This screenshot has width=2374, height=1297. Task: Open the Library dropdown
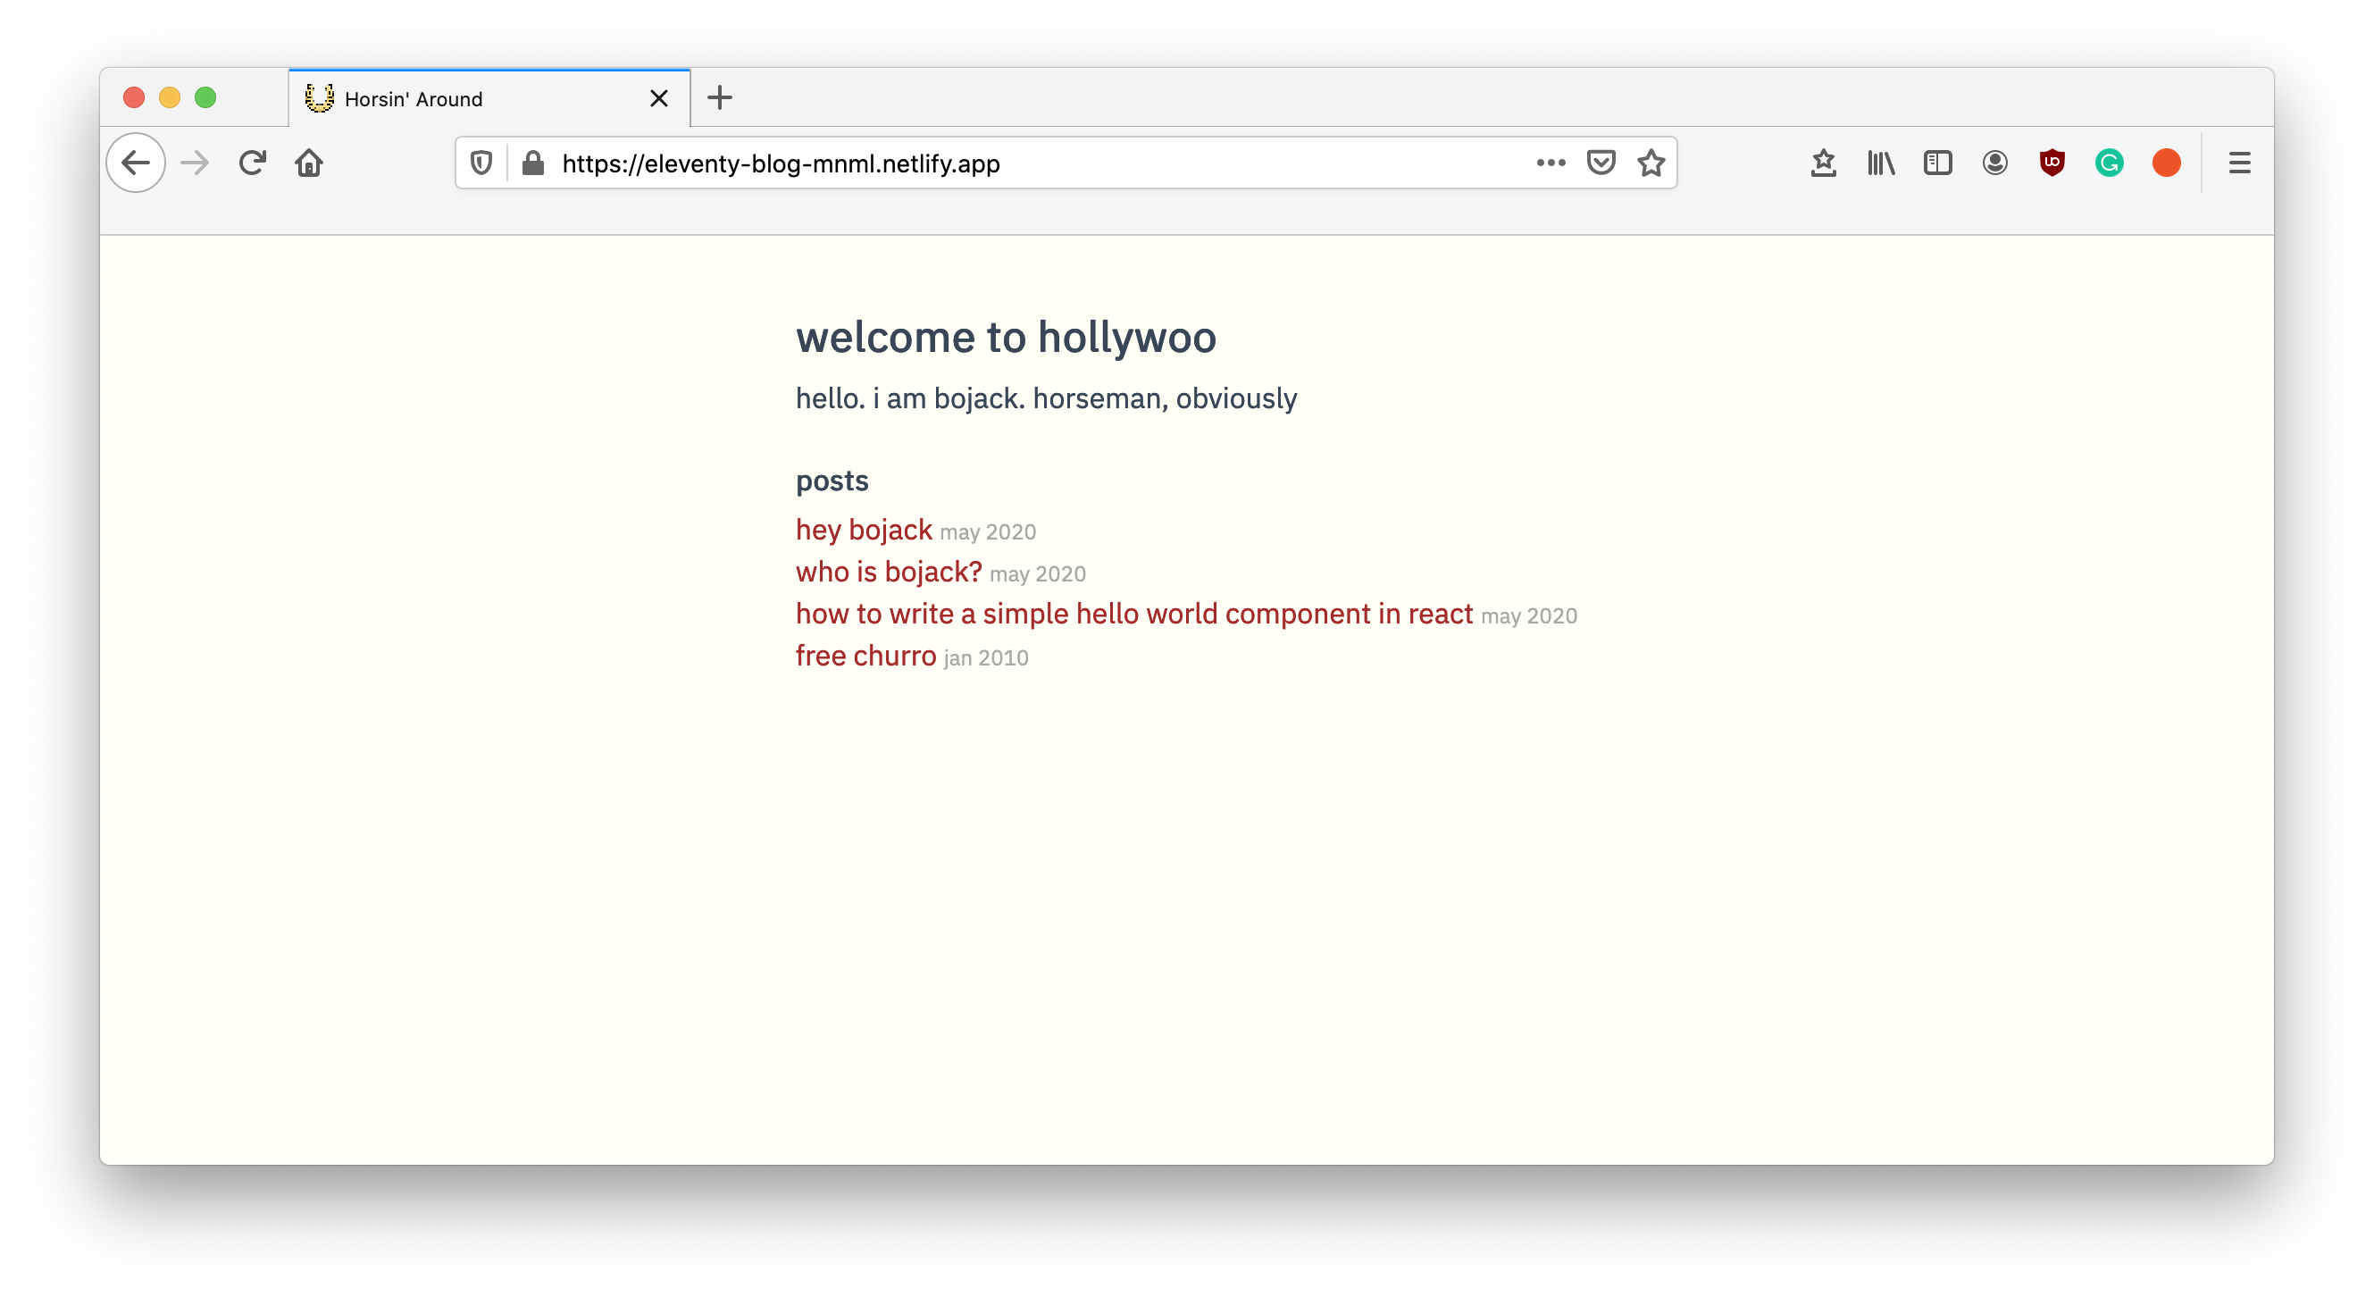coord(1880,163)
